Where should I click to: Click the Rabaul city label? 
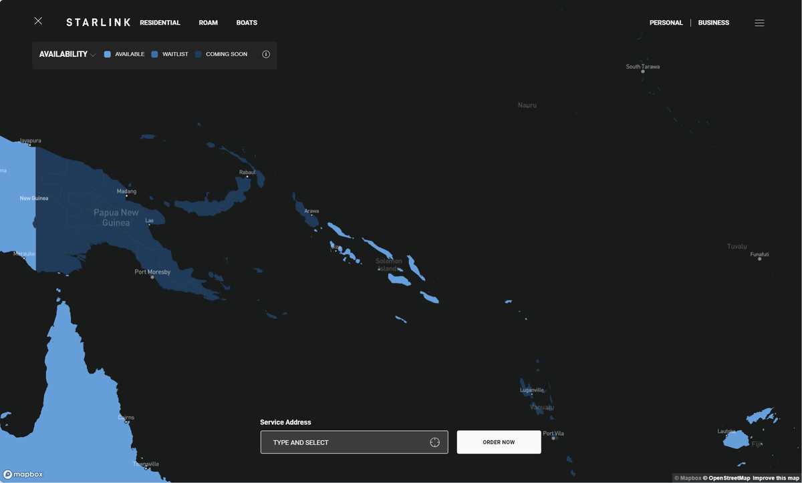click(x=247, y=172)
